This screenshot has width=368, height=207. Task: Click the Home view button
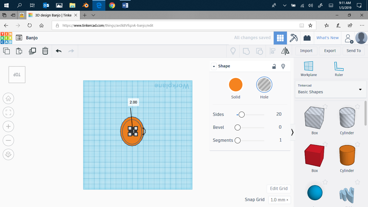tap(8, 98)
